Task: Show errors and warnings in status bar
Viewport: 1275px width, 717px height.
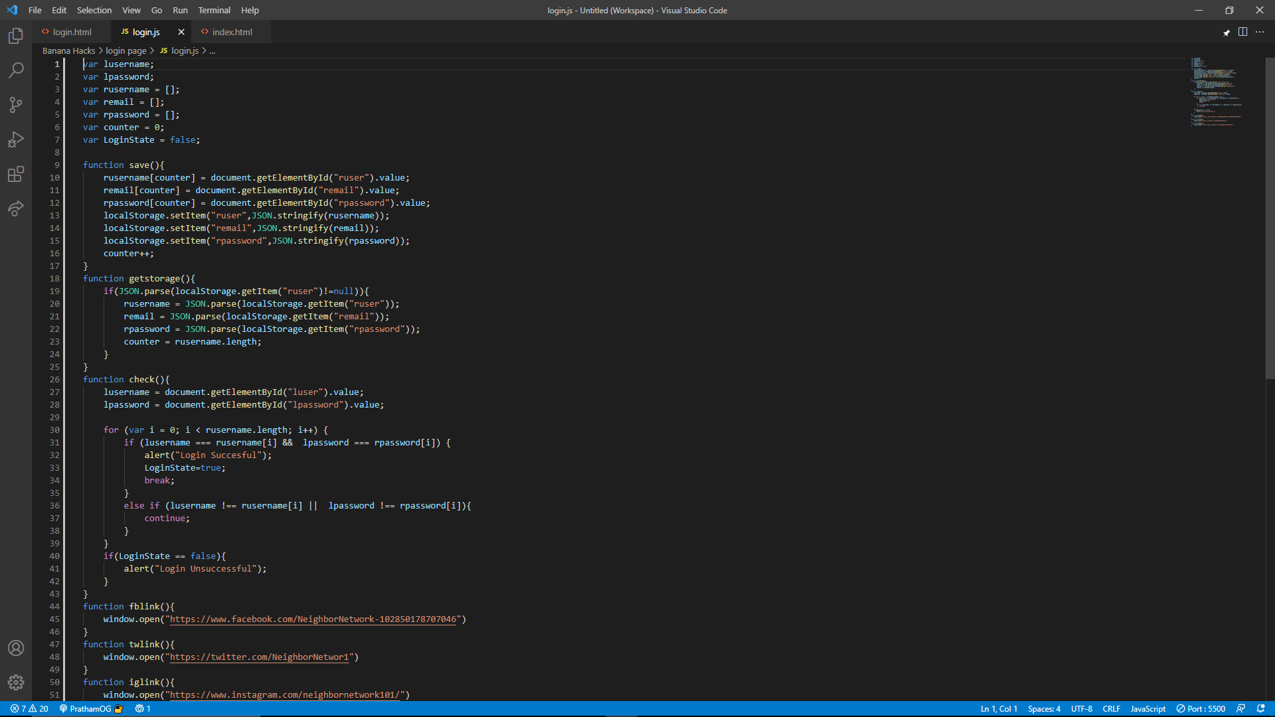Action: click(x=29, y=708)
